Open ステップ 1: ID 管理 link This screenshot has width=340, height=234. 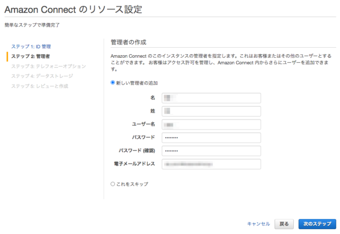tap(31, 47)
